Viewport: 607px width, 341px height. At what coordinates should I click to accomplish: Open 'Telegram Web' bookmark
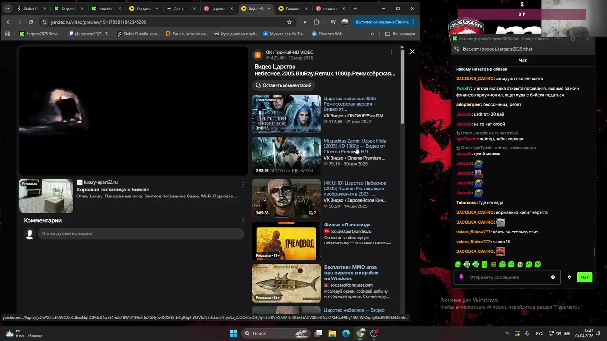(327, 34)
